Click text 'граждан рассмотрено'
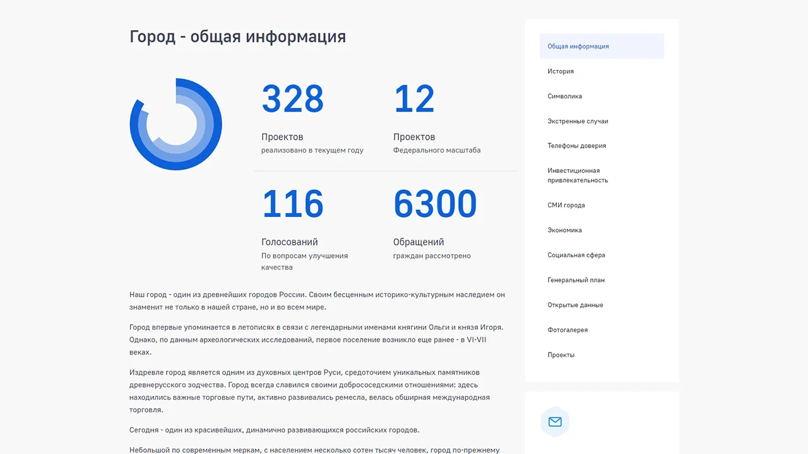Screen dimensions: 808x454 point(432,256)
